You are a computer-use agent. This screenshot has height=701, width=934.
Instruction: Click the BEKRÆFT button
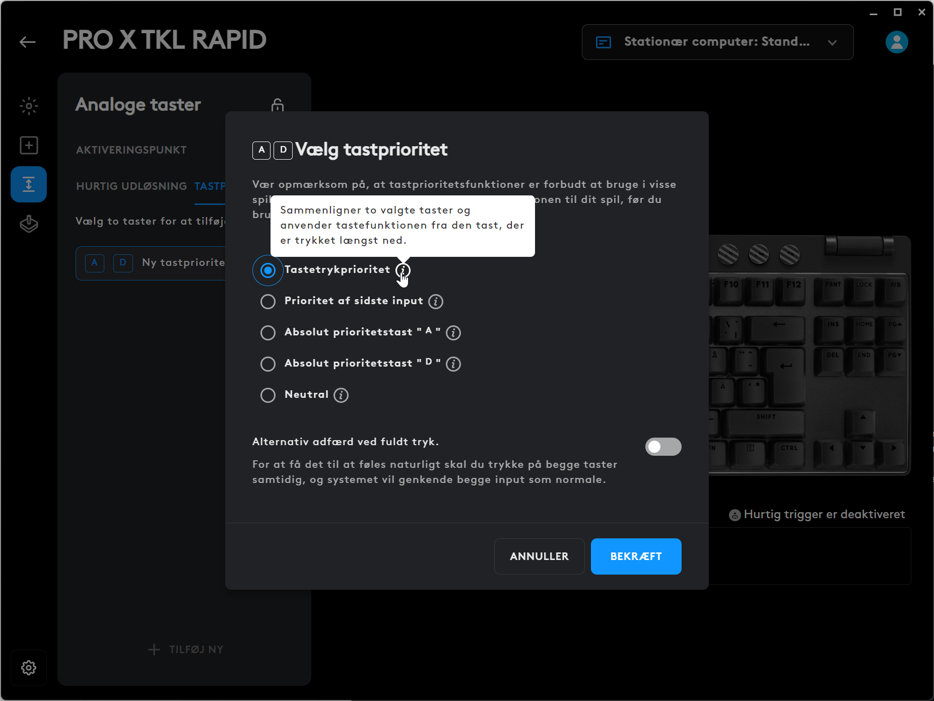tap(636, 556)
